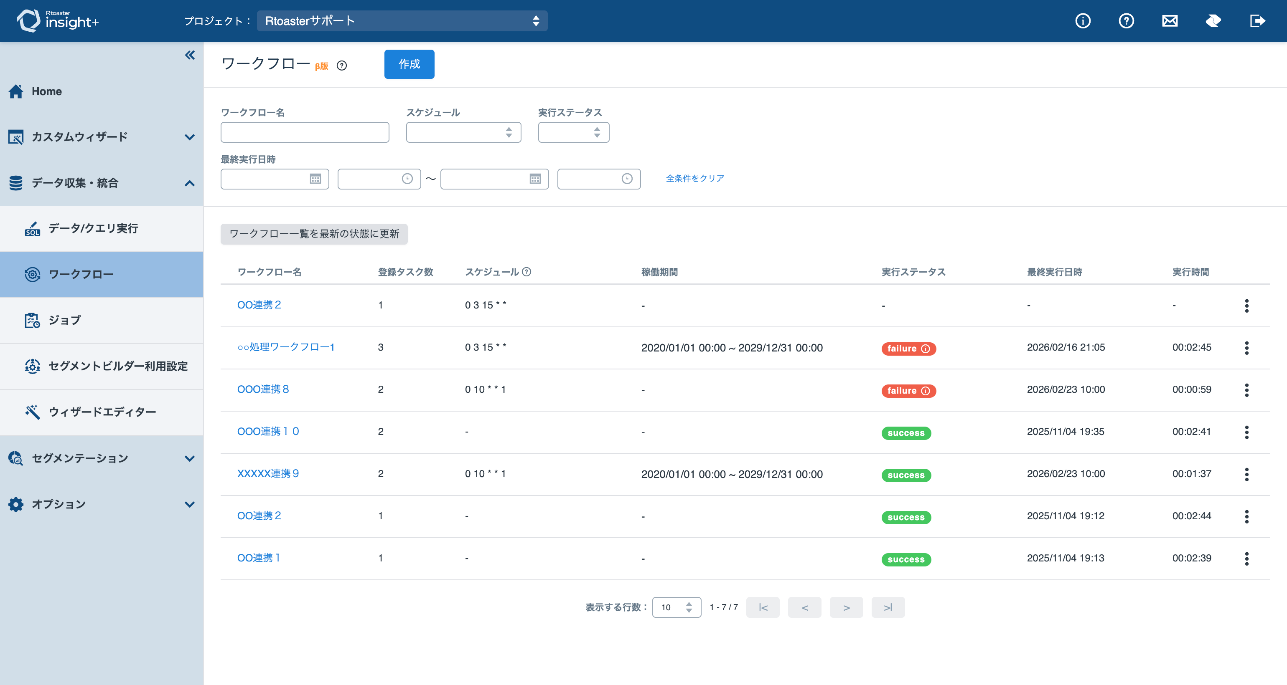Click the start date input field
Screen dimensions: 1287x685
(x=275, y=179)
